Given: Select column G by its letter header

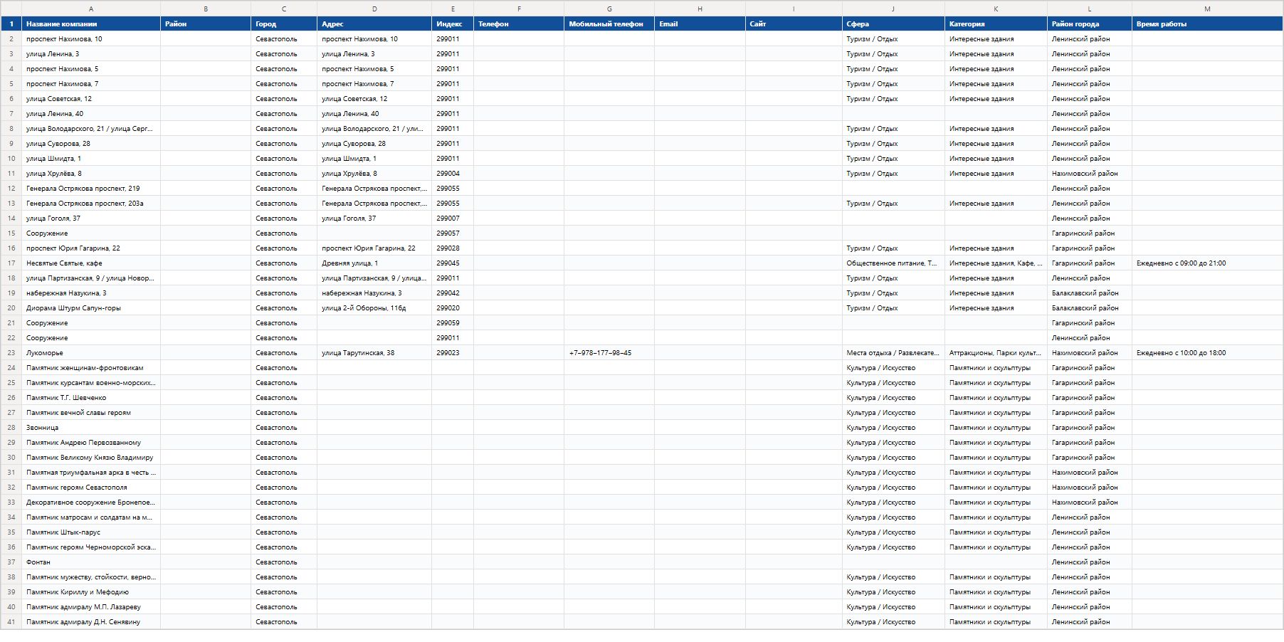Looking at the screenshot, I should [609, 9].
